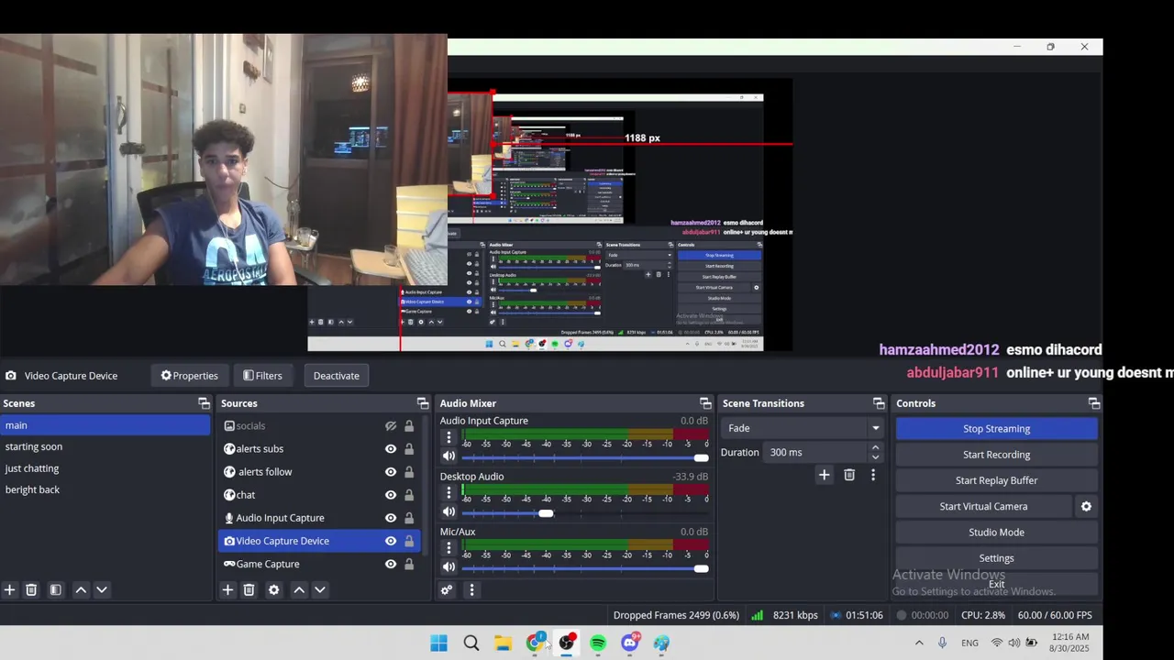
Task: Mute Desktop Audio speaker icon
Action: 449,512
